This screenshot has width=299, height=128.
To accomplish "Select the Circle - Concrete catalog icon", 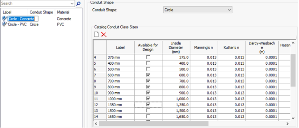I will click(5, 19).
